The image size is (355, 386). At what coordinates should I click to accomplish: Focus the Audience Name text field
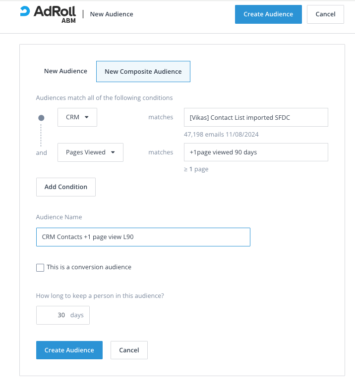pyautogui.click(x=143, y=237)
